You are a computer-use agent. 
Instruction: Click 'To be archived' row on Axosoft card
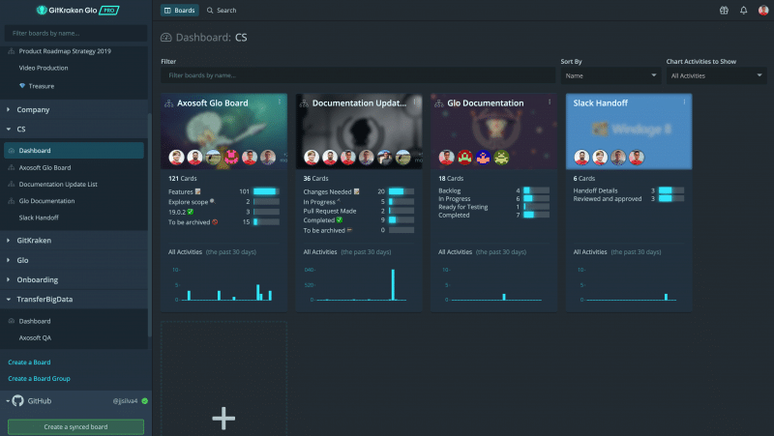pyautogui.click(x=223, y=222)
